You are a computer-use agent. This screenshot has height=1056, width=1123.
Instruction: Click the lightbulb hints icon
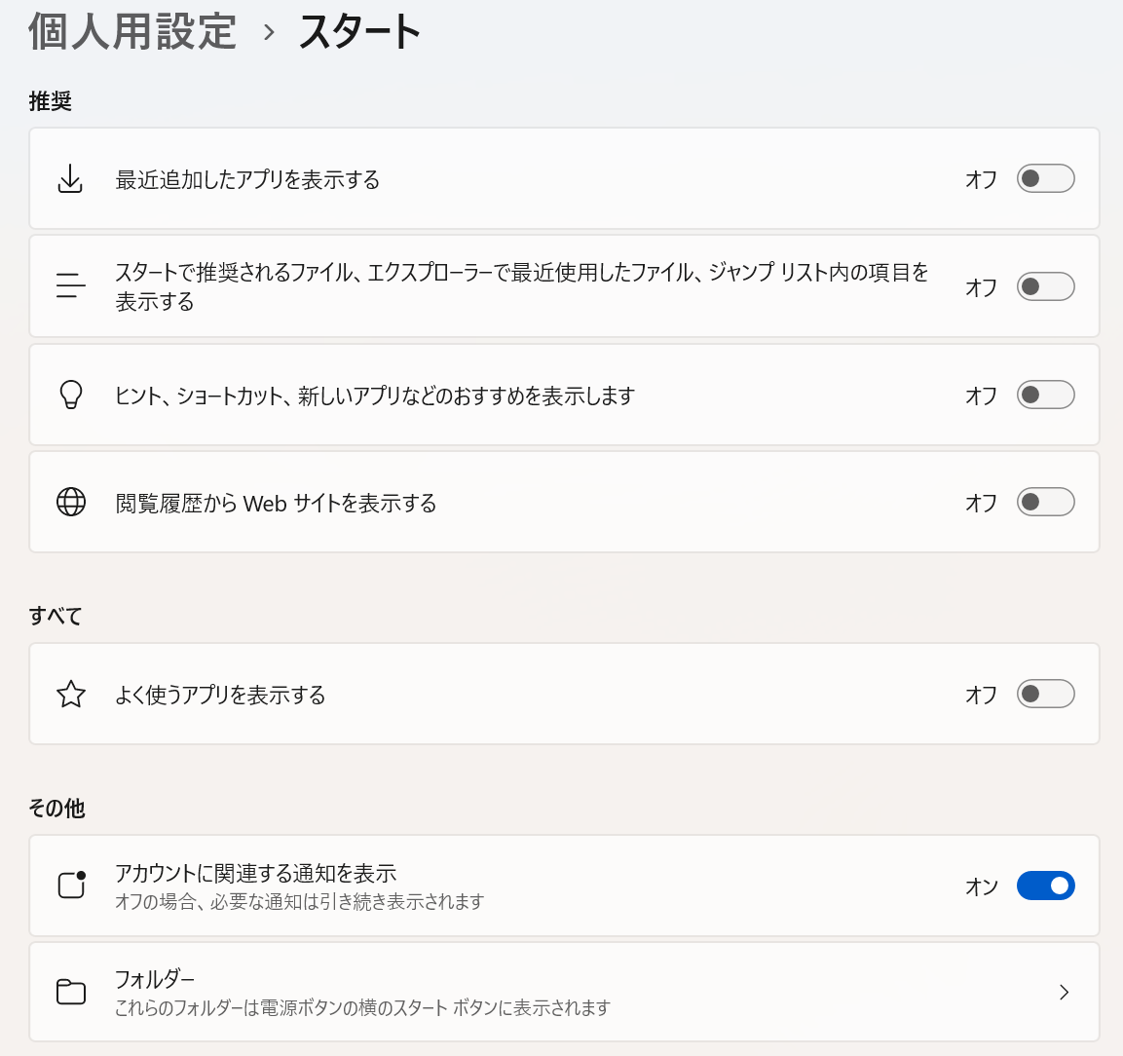tap(70, 394)
